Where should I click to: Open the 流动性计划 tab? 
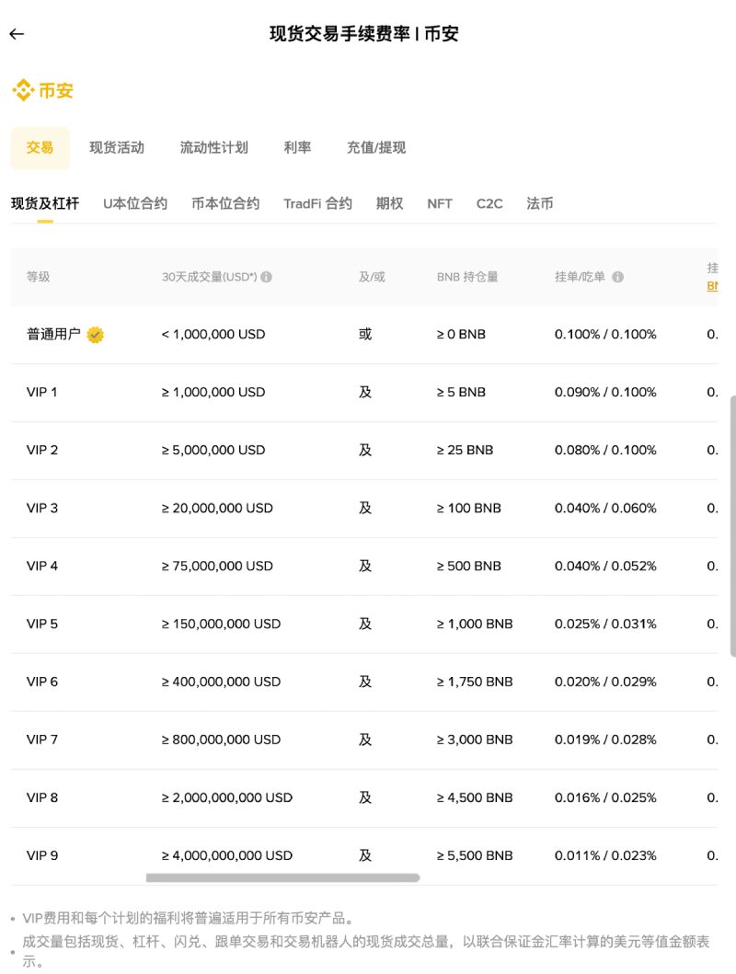[213, 148]
